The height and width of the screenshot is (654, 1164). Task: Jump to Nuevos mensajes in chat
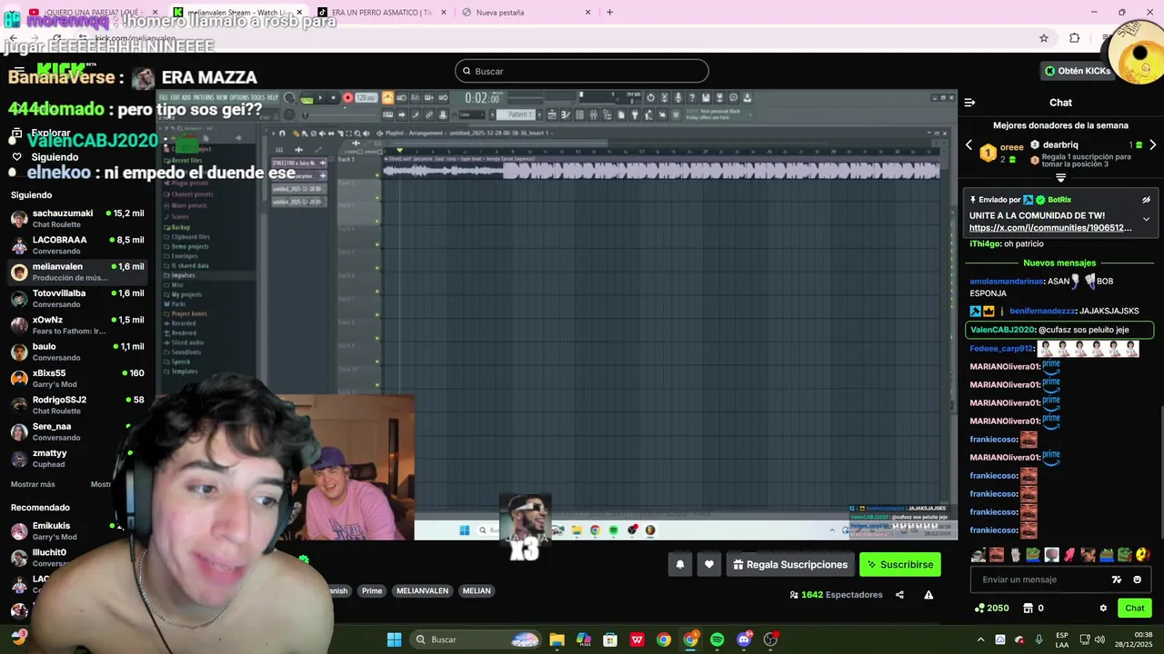pyautogui.click(x=1059, y=263)
